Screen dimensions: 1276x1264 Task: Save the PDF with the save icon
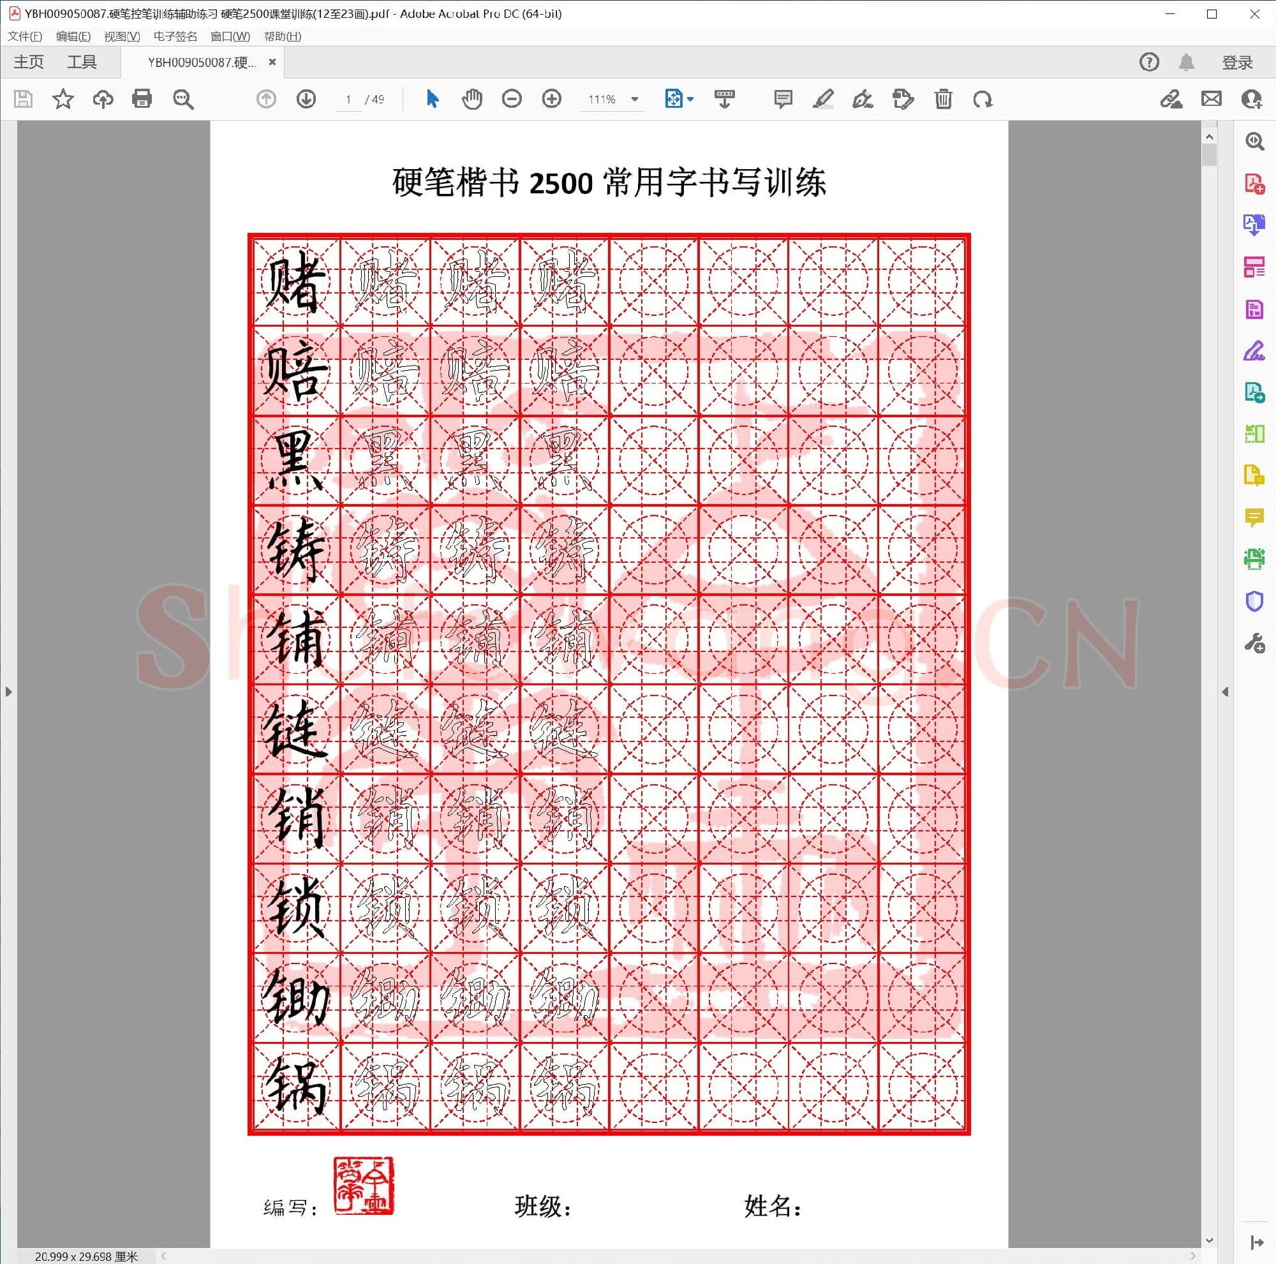click(24, 99)
